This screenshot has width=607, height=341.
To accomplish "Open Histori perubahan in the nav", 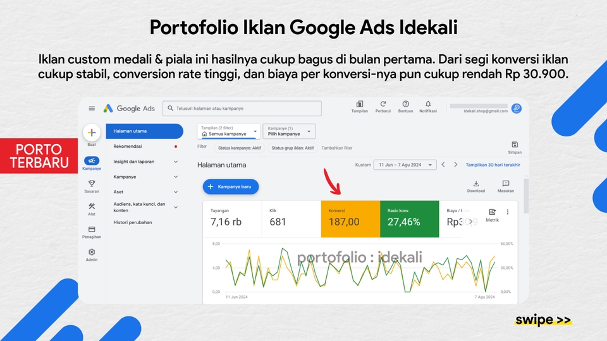I will (132, 222).
